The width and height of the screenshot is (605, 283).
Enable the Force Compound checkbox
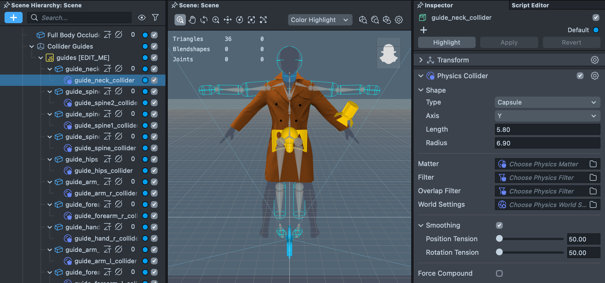tap(499, 273)
